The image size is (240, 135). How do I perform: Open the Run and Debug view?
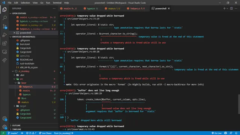tap(4, 35)
